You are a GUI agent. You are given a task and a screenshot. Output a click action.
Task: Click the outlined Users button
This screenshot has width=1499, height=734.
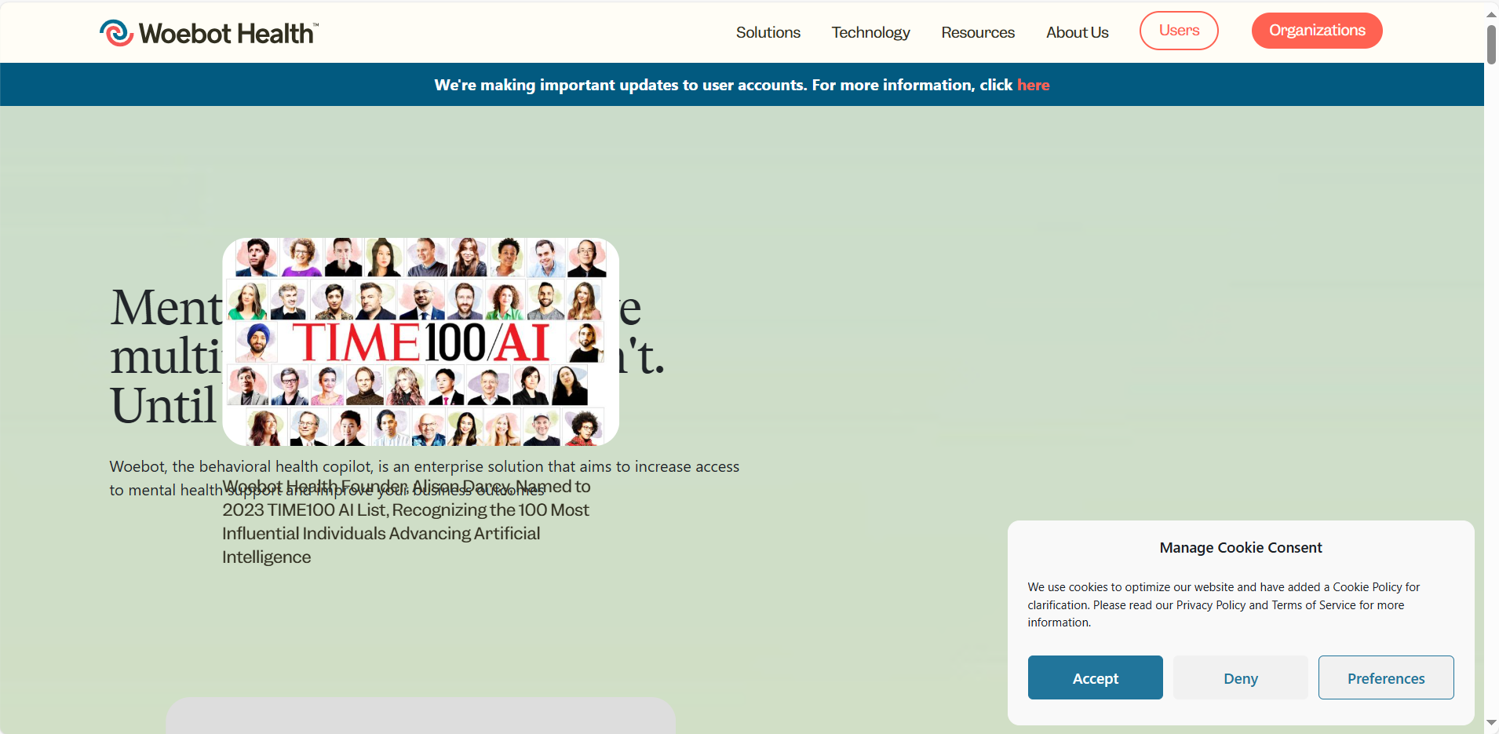[1178, 31]
